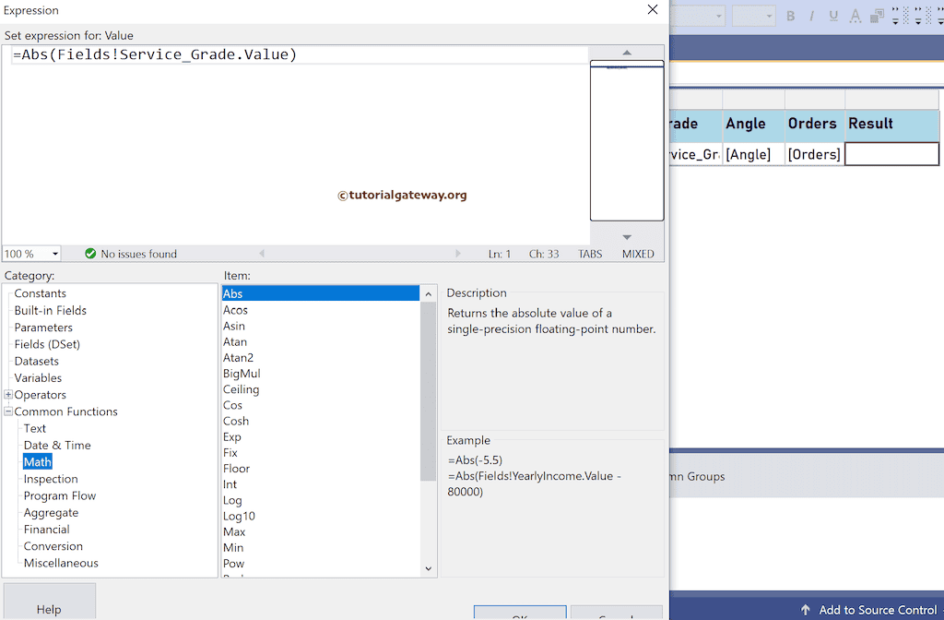Select the Acos function item
The width and height of the screenshot is (944, 620).
coord(320,310)
